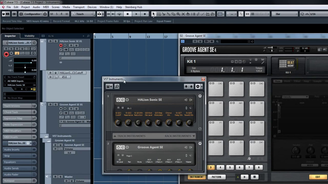Viewport: 328px width, 184px height.
Task: Click the INSTRUMENT button in Groove Agent
Action: 197,177
